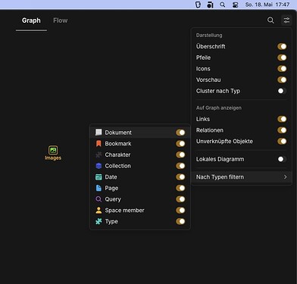Click the Date type calendar icon

pyautogui.click(x=98, y=177)
